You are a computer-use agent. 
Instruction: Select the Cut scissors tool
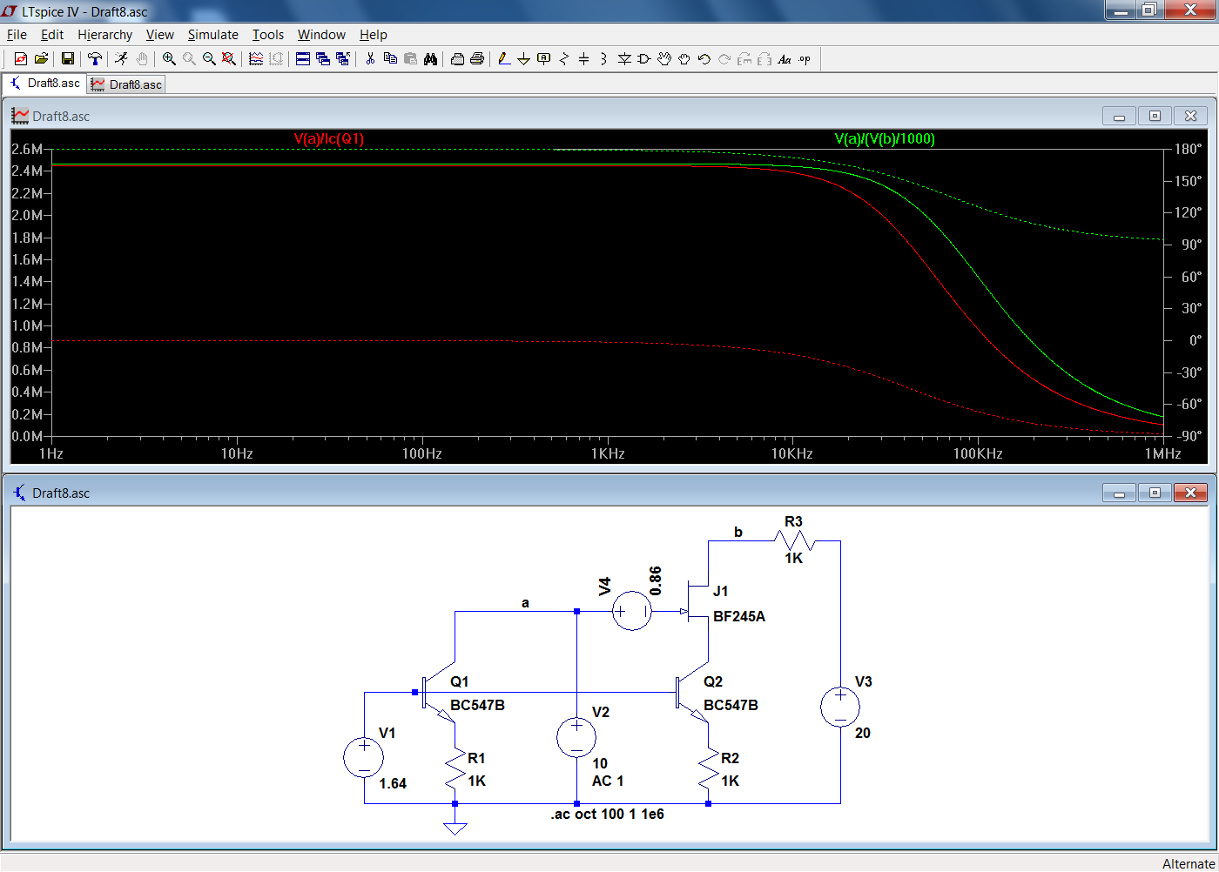pyautogui.click(x=370, y=58)
